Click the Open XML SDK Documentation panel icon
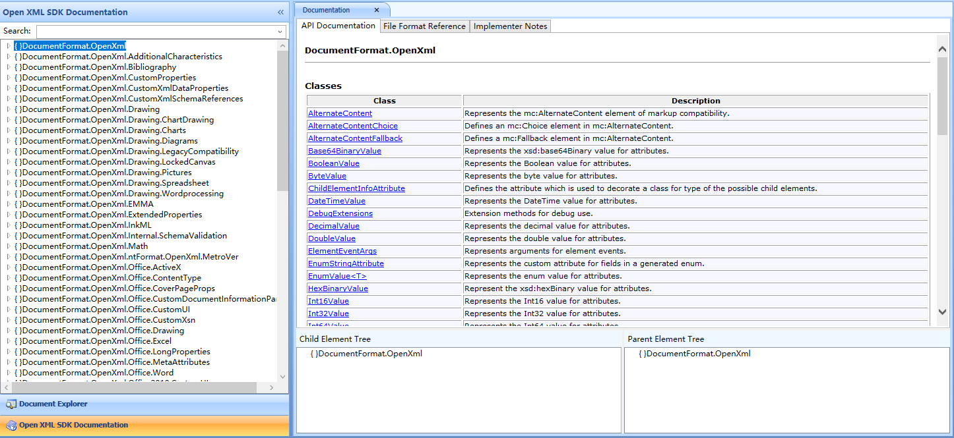 11,425
